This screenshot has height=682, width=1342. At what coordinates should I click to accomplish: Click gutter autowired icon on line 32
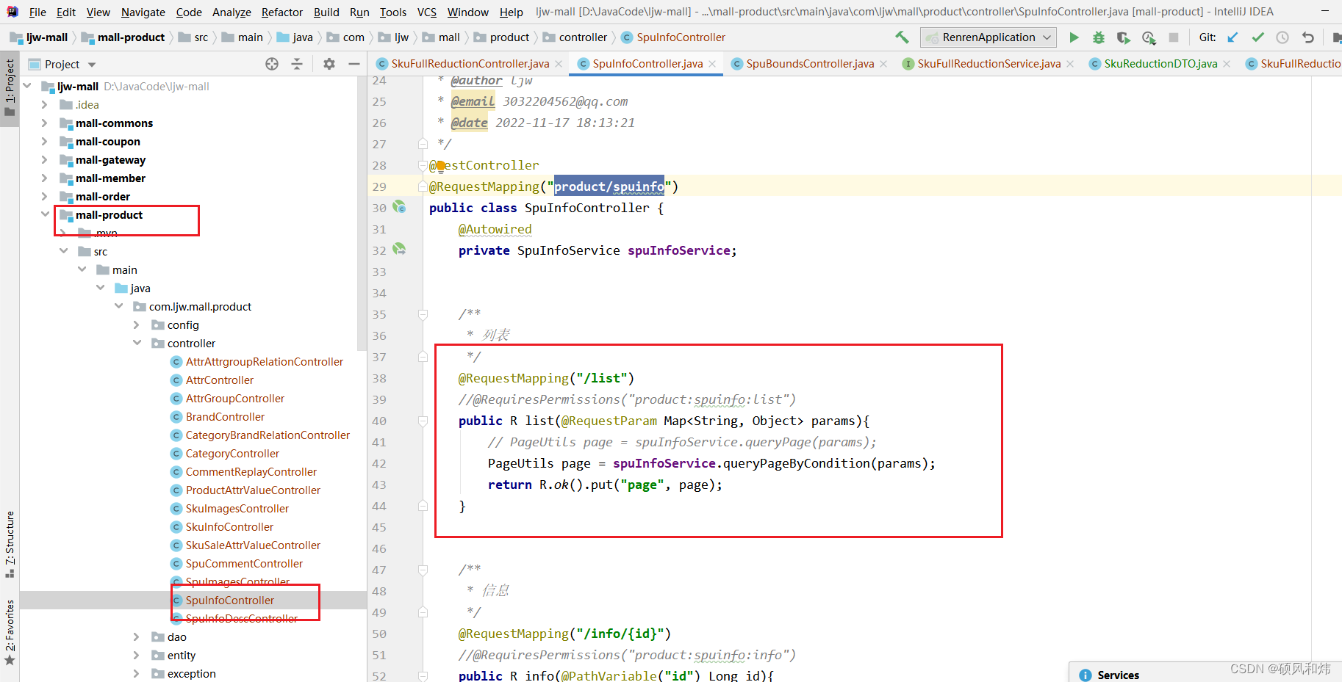pos(399,250)
